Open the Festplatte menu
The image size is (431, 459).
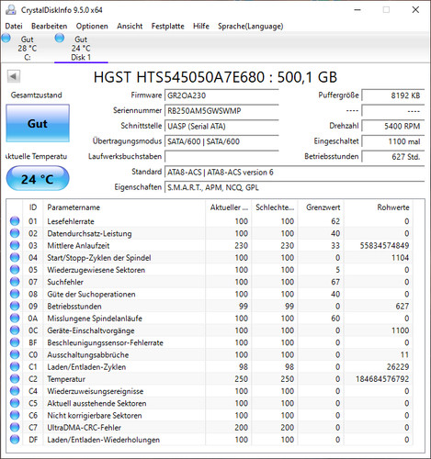click(168, 26)
